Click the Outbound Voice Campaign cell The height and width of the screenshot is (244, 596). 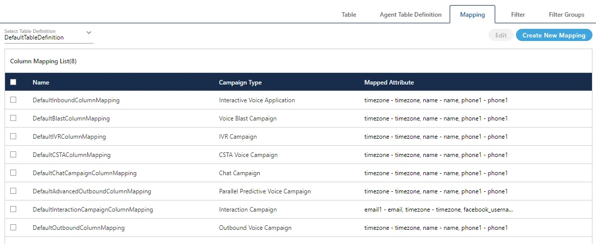click(255, 228)
